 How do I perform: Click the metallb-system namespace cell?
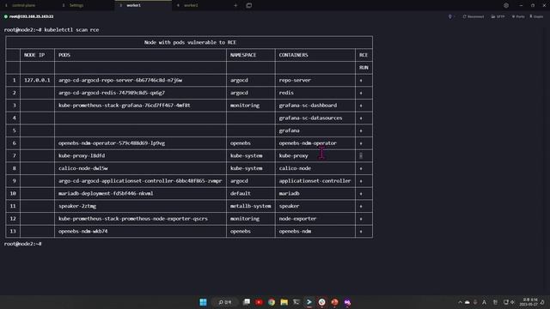coord(250,206)
